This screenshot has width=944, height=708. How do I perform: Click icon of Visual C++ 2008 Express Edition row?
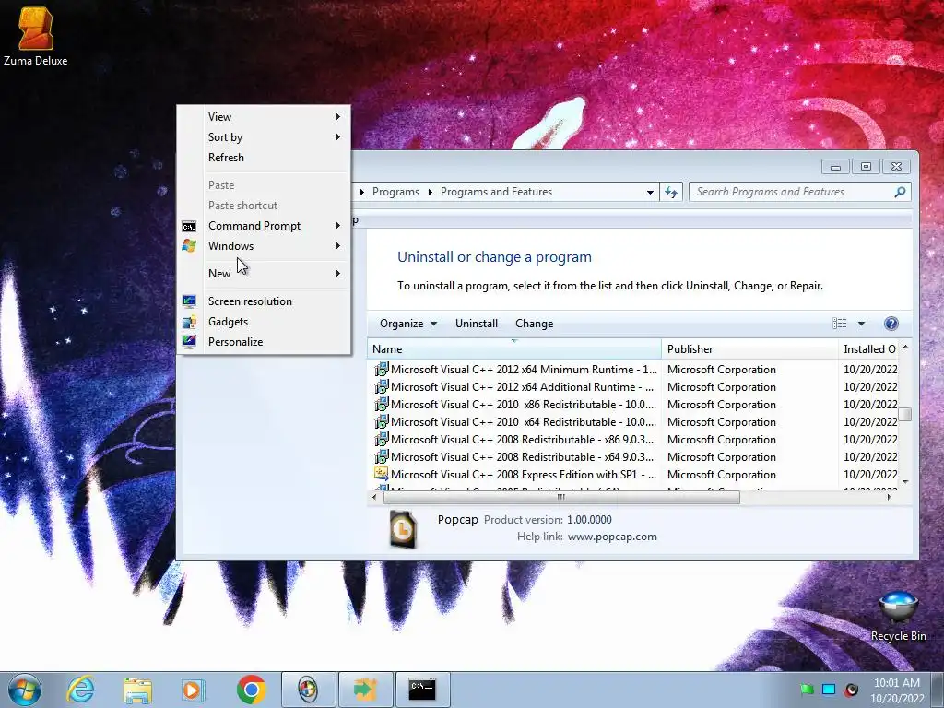[x=381, y=475]
